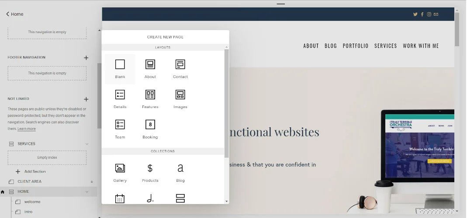The width and height of the screenshot is (467, 218).
Task: Open the intro page
Action: coord(28,212)
